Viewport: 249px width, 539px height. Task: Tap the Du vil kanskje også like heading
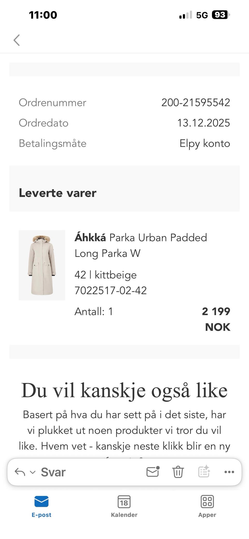coord(125,390)
